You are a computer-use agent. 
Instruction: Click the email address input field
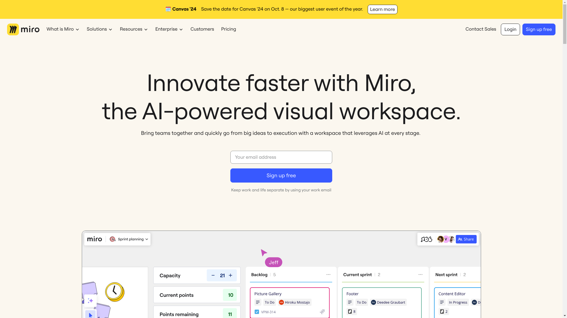point(281,157)
